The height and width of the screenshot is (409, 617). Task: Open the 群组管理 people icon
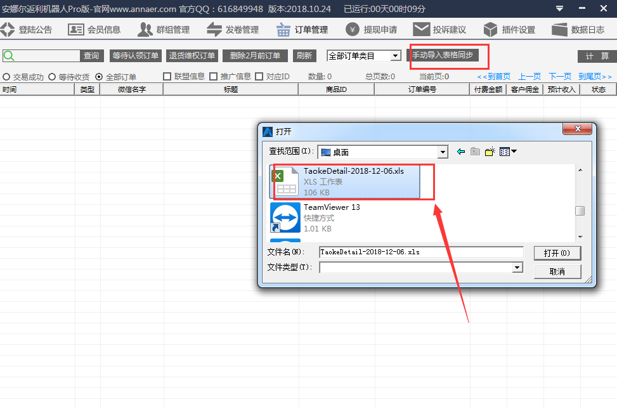[145, 30]
